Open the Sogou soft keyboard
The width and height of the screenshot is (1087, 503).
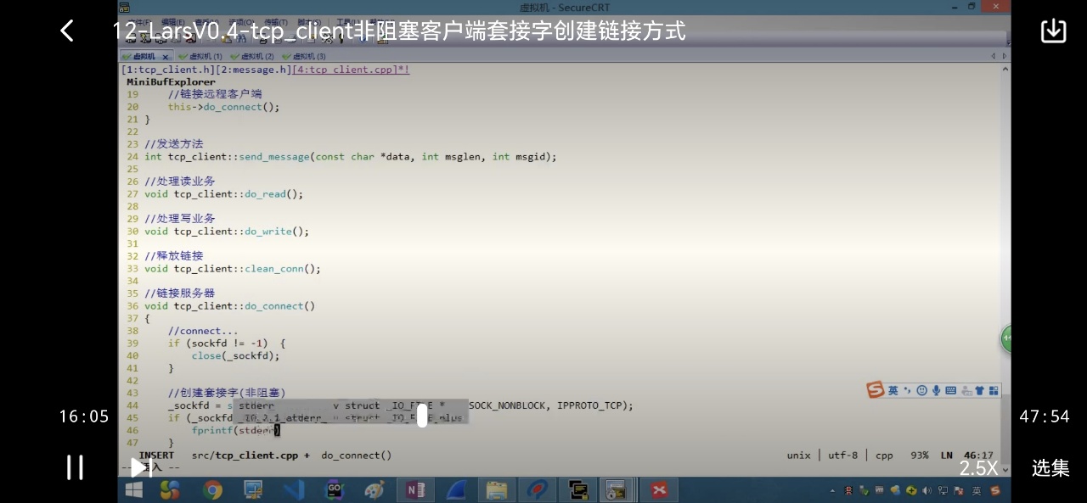click(951, 390)
